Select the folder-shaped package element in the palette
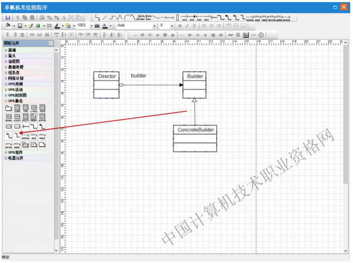 point(8,108)
